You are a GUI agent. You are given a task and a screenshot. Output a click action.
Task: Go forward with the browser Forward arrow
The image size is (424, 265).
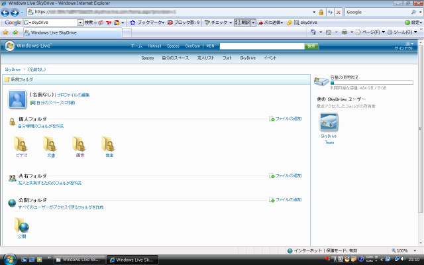(x=15, y=12)
